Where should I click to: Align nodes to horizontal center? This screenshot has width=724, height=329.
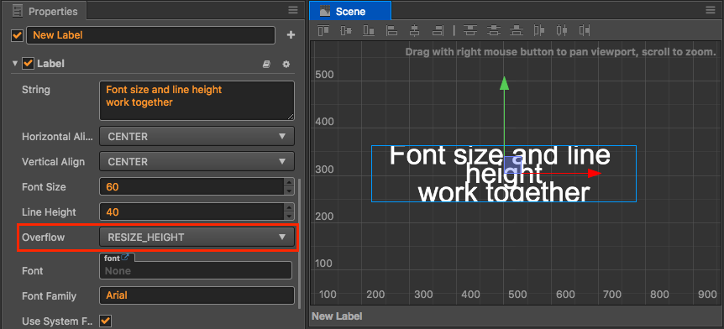414,30
